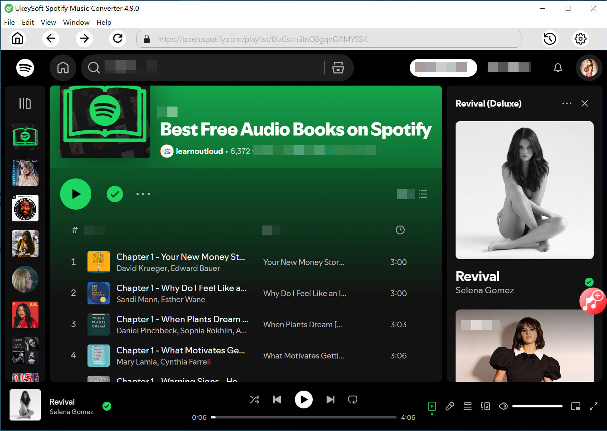Open the miniplayer icon
This screenshot has width=607, height=431.
pos(576,406)
